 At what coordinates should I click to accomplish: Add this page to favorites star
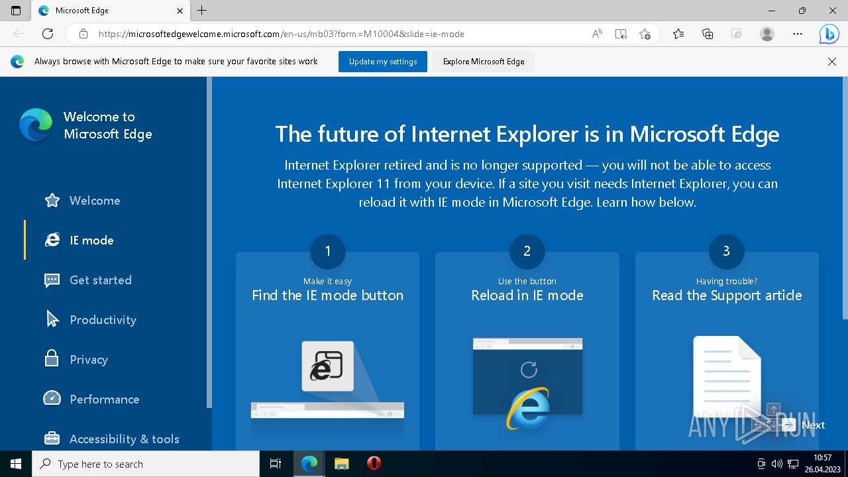[x=645, y=34]
